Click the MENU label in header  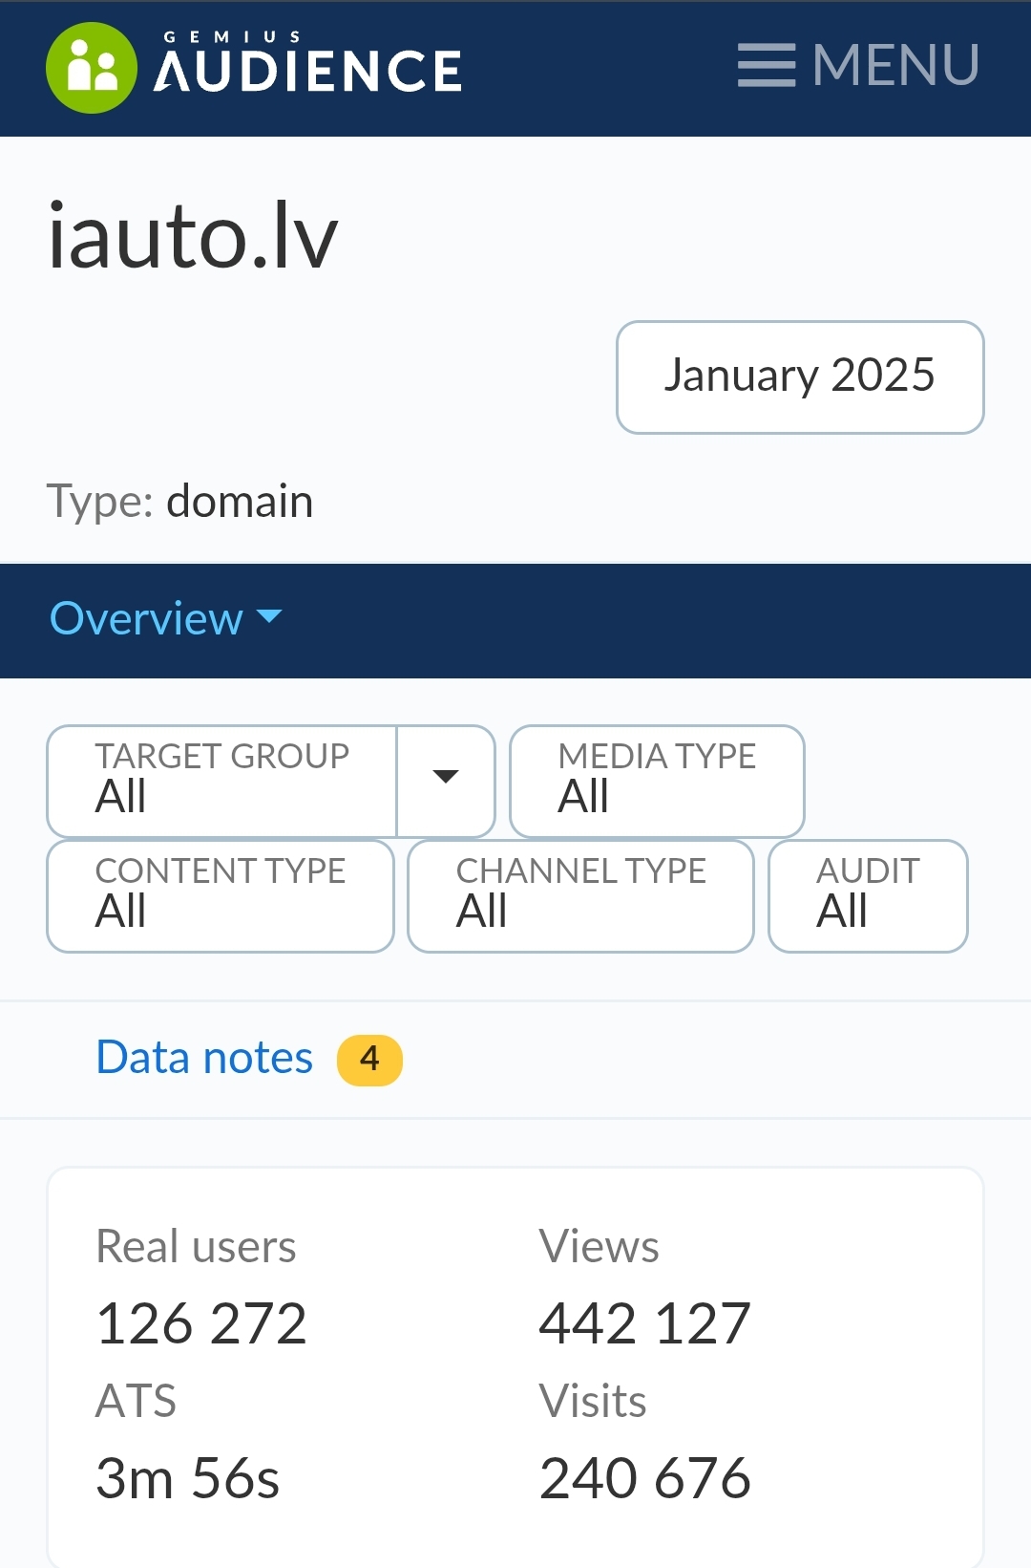pos(895,65)
